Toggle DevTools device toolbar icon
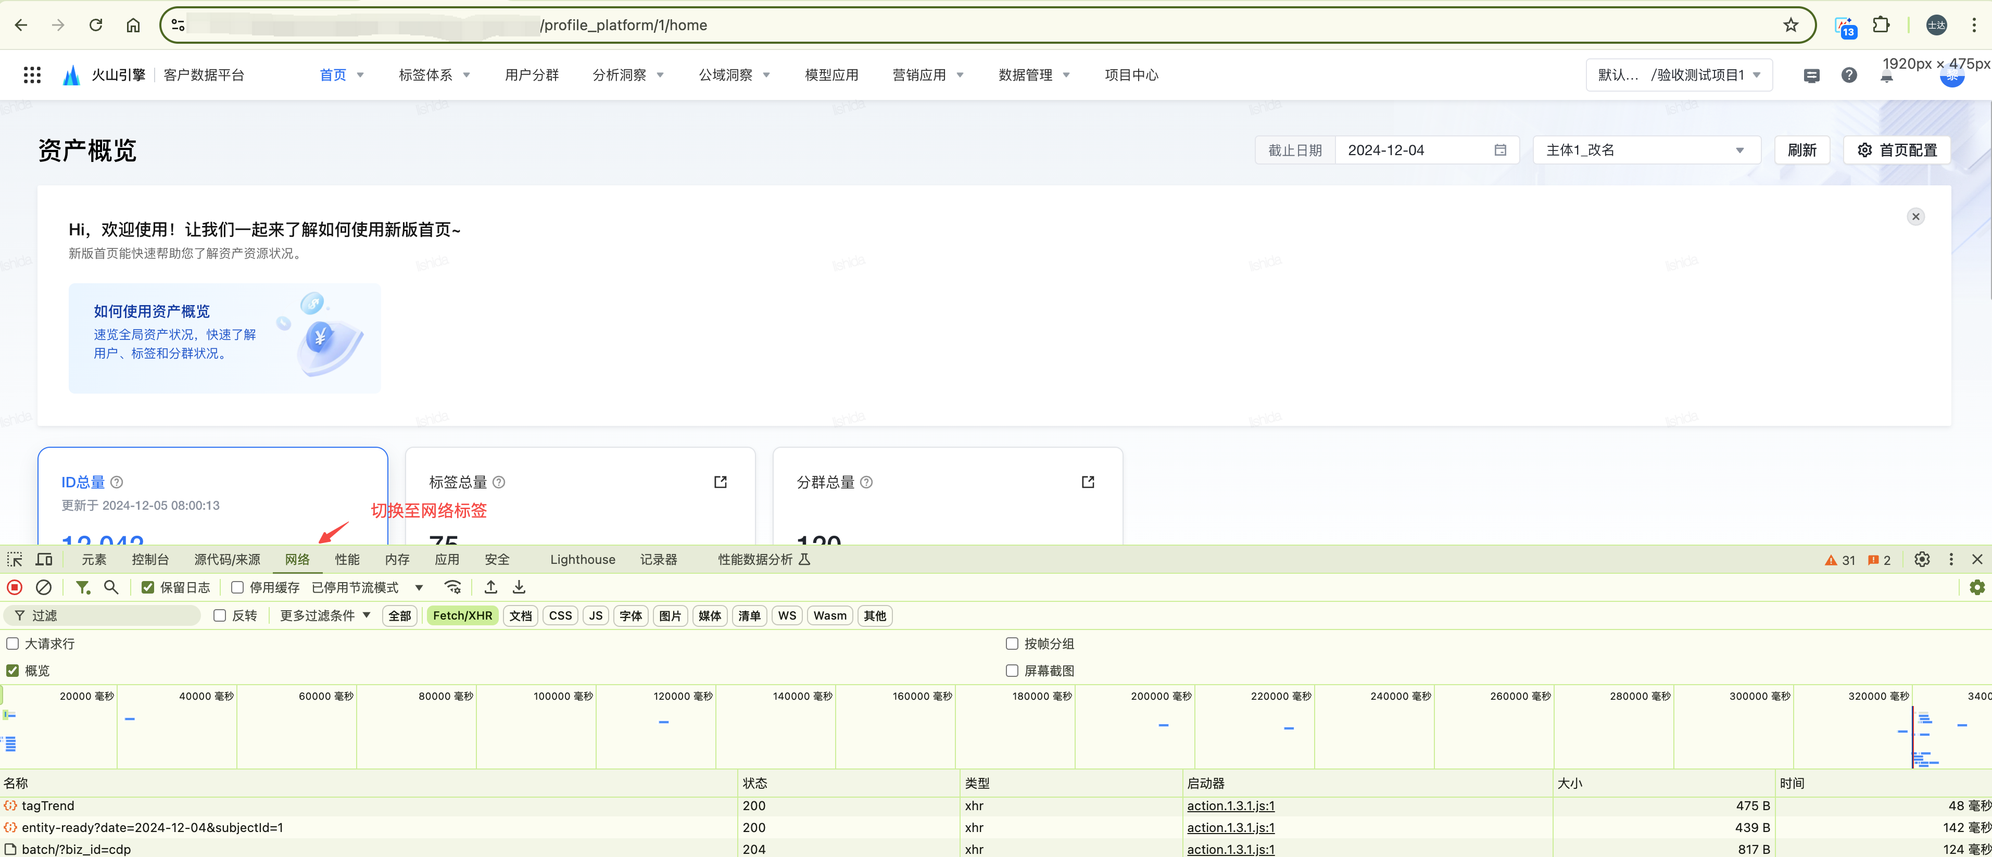 [x=44, y=559]
